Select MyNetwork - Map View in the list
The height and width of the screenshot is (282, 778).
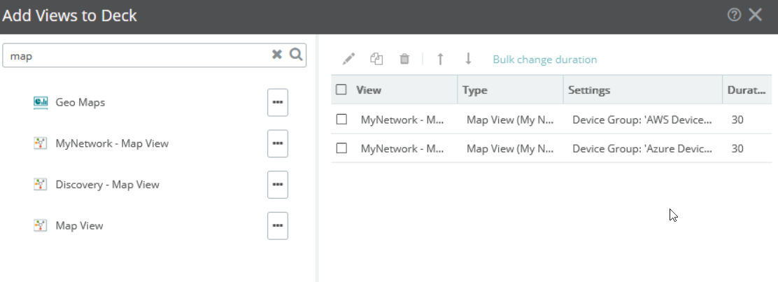click(x=112, y=143)
